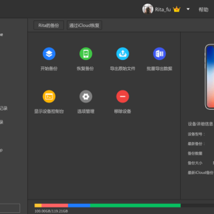Click the green 恢复备份 phone icon
Image resolution: width=214 pixels, height=214 pixels.
click(86, 53)
